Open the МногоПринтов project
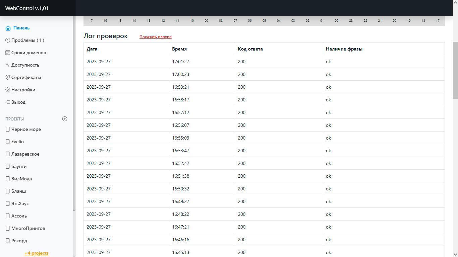This screenshot has width=458, height=257. [x=28, y=229]
